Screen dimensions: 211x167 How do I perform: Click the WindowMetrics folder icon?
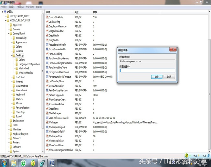click(16, 73)
